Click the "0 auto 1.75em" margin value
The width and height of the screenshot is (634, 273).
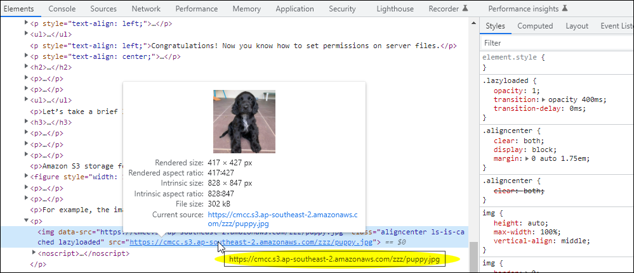(558, 159)
